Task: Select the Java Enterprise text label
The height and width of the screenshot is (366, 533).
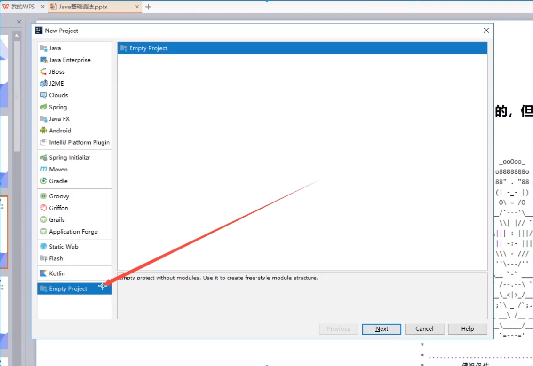Action: point(70,60)
